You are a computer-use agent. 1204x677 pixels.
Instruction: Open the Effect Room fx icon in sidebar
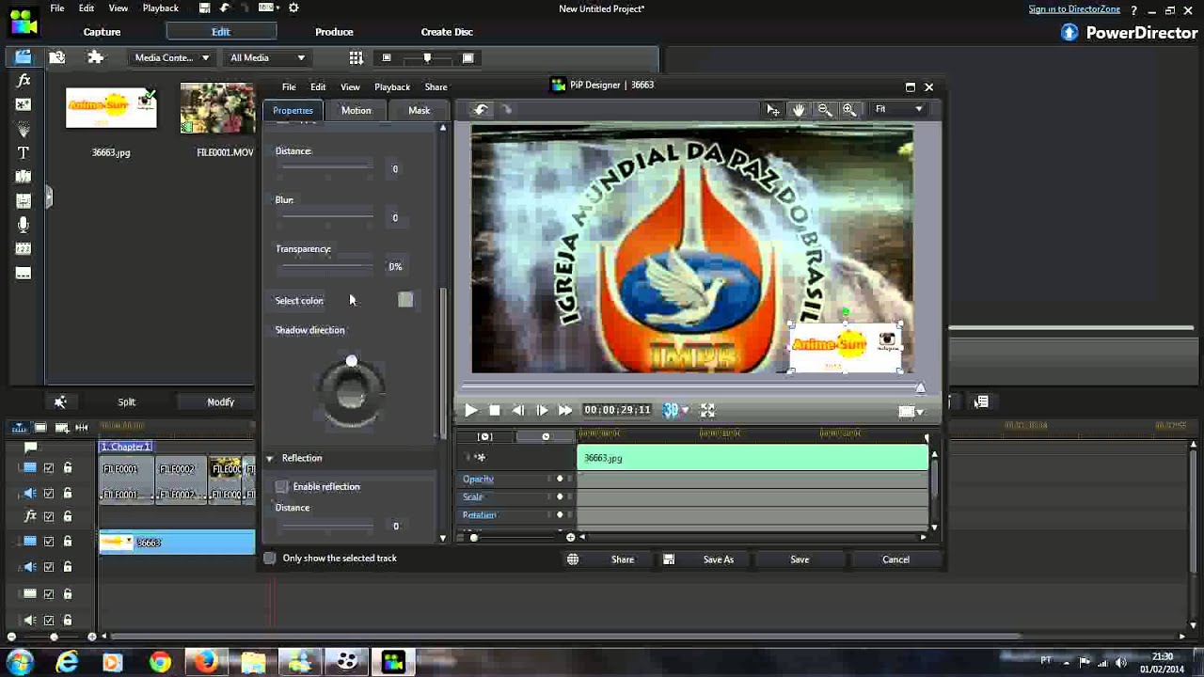24,82
